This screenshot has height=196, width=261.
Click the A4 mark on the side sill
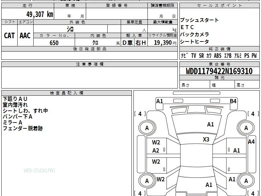pyautogui.click(x=251, y=142)
